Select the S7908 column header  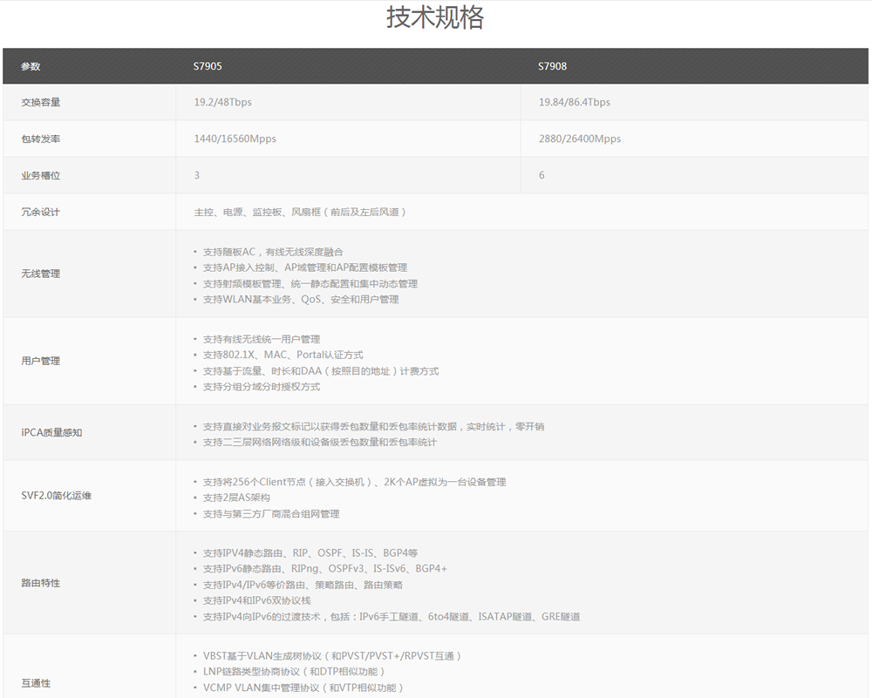pos(551,65)
